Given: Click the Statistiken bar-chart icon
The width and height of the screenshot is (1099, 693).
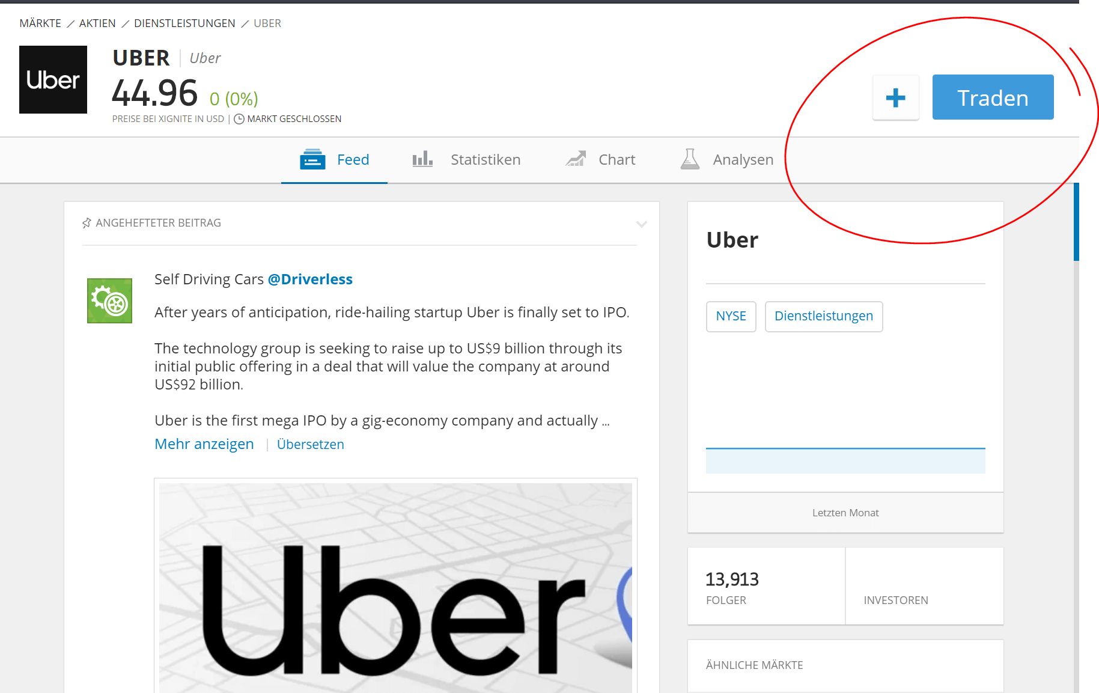Looking at the screenshot, I should click(x=422, y=159).
